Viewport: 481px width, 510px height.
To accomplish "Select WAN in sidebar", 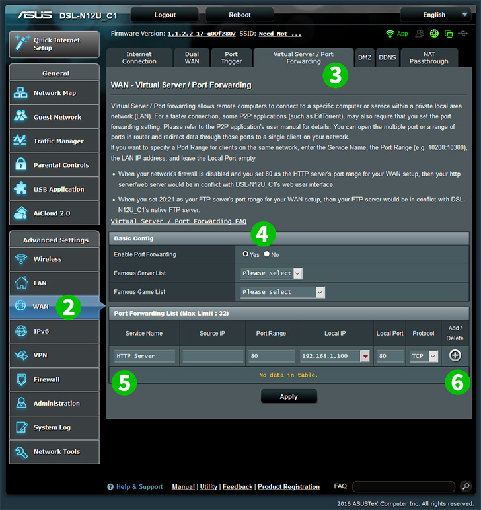I will 54,307.
